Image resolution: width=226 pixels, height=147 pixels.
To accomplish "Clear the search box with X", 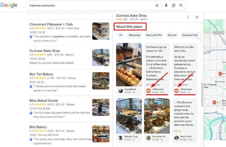I will [x=157, y=5].
